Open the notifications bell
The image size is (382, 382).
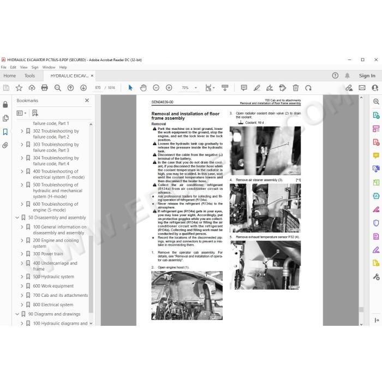(x=347, y=75)
